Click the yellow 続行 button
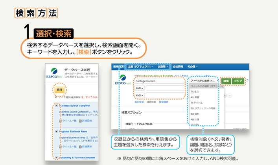278x165 pixels. pyautogui.click(x=59, y=90)
